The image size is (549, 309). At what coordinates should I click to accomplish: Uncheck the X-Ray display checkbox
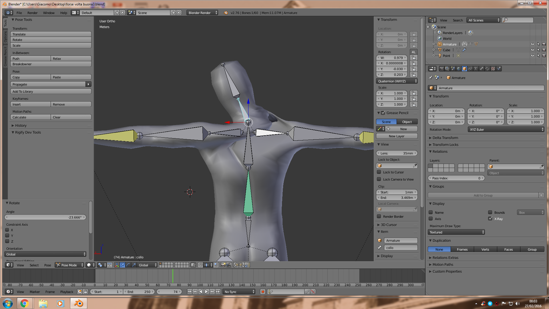coord(490,219)
